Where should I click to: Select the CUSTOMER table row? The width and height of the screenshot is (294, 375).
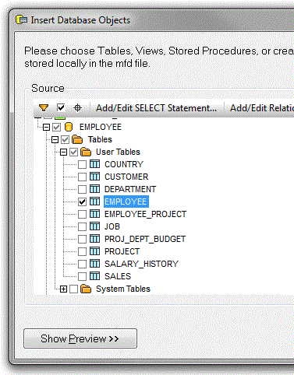pyautogui.click(x=126, y=177)
